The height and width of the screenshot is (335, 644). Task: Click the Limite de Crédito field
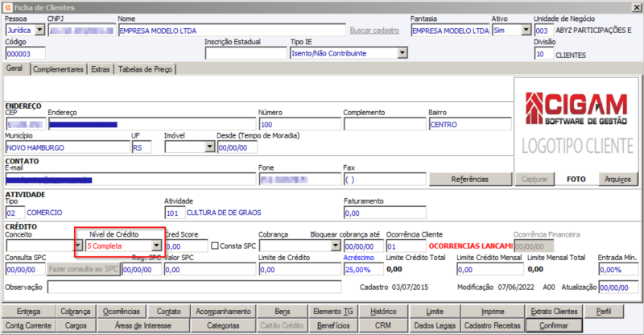300,269
